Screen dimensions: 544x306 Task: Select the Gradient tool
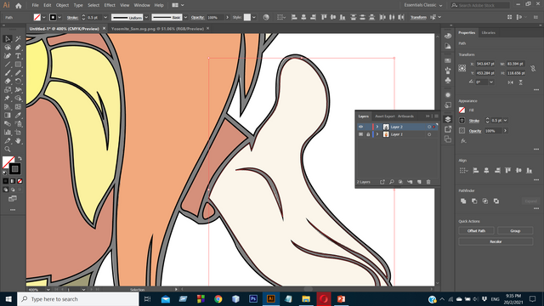pyautogui.click(x=8, y=116)
